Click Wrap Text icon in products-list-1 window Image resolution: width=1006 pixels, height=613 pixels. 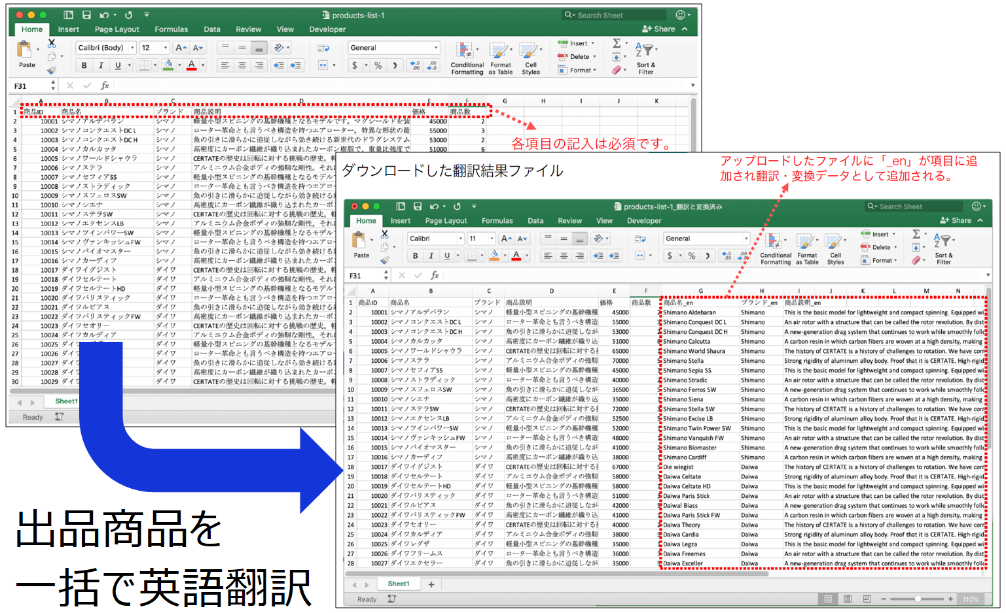323,48
